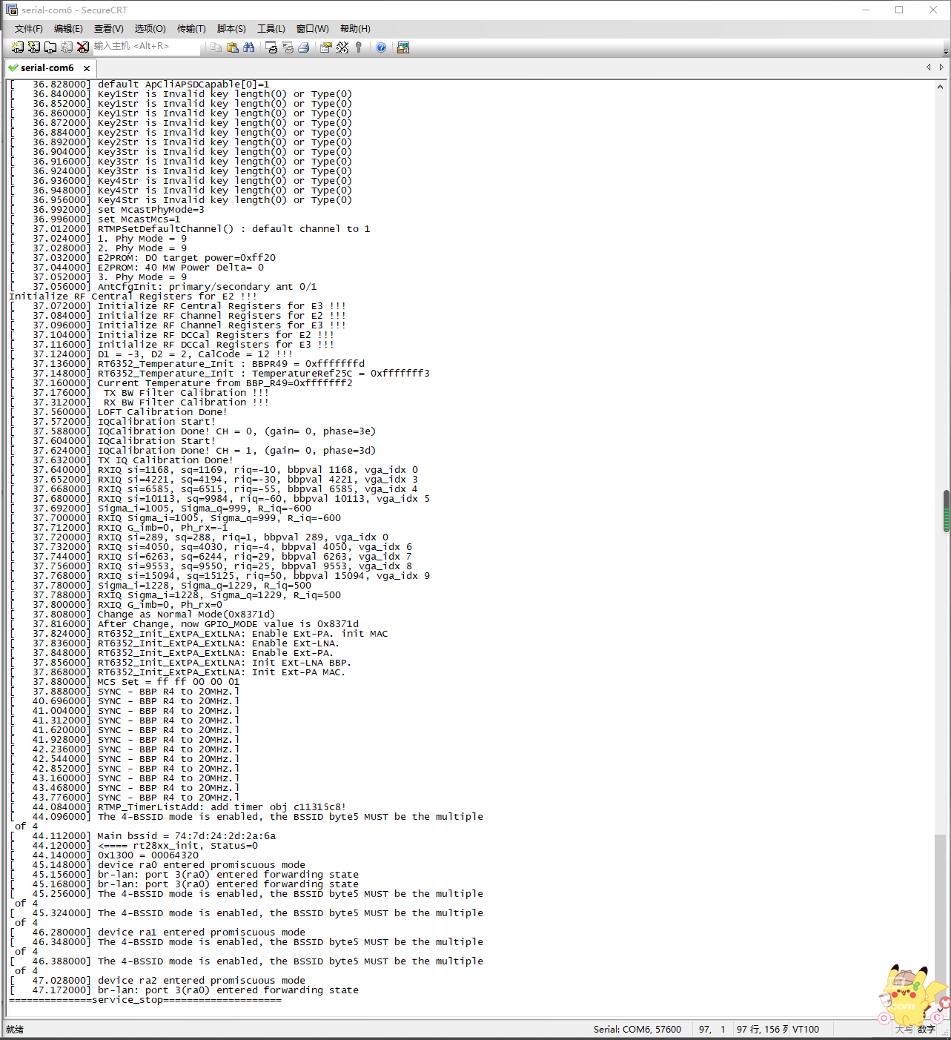The image size is (951, 1040).
Task: Open Help with the question mark icon
Action: (381, 47)
